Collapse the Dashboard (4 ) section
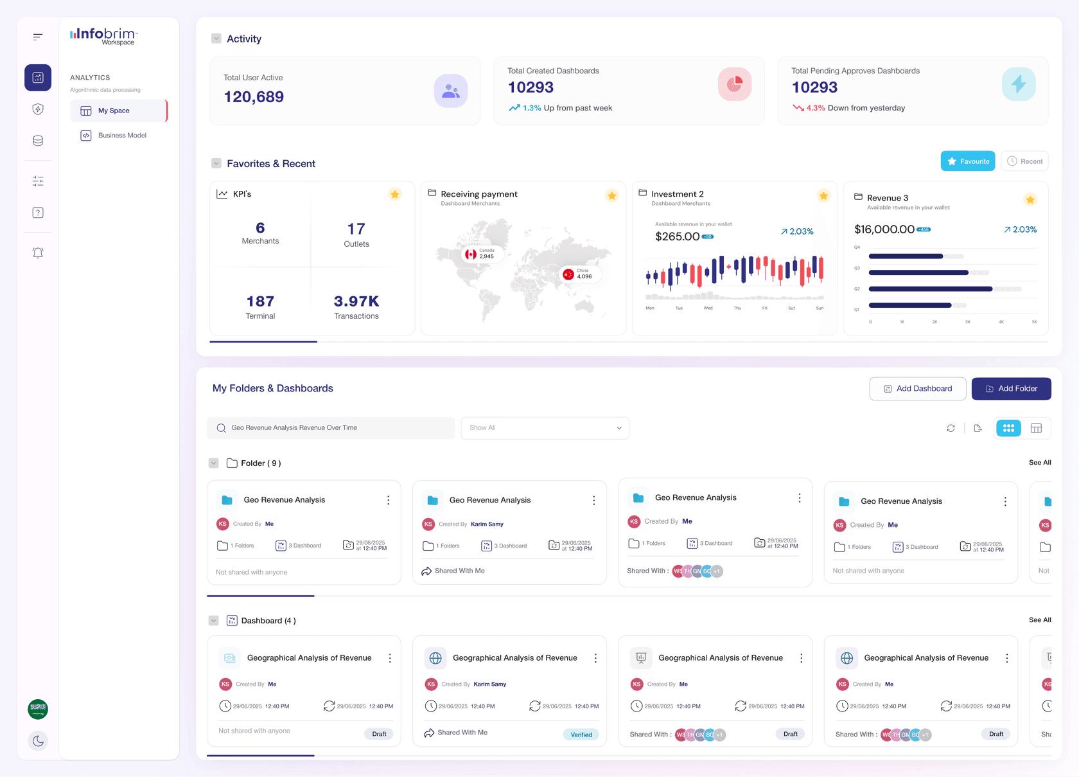The height and width of the screenshot is (777, 1079). (214, 621)
